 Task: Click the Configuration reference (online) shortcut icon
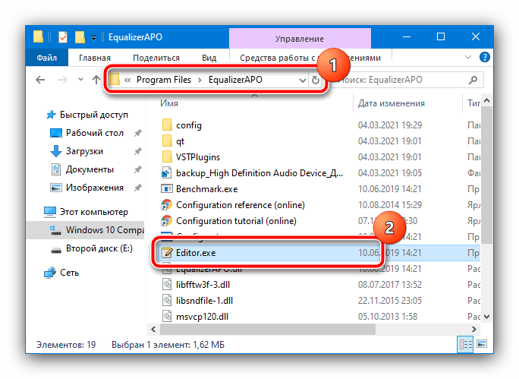point(166,205)
